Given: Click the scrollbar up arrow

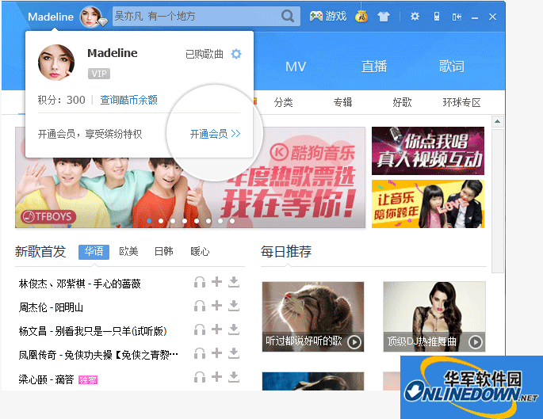Looking at the screenshot, I should pyautogui.click(x=497, y=121).
